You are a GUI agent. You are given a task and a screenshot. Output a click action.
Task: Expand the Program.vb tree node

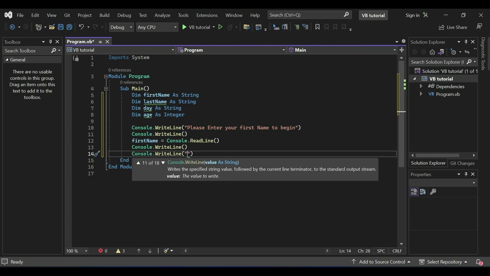click(421, 94)
